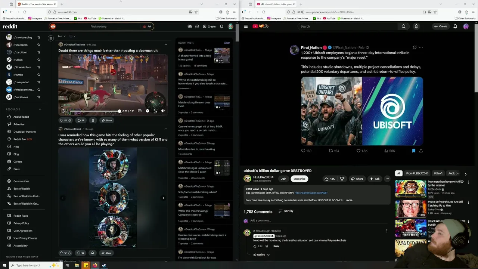Open more actions menu under Ubisoft video
Image resolution: width=478 pixels, height=269 pixels.
(x=387, y=179)
